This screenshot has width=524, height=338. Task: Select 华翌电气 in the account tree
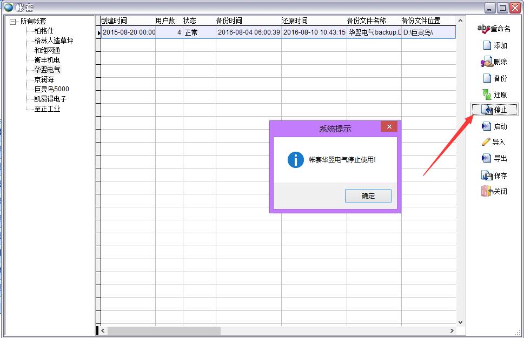click(x=48, y=70)
